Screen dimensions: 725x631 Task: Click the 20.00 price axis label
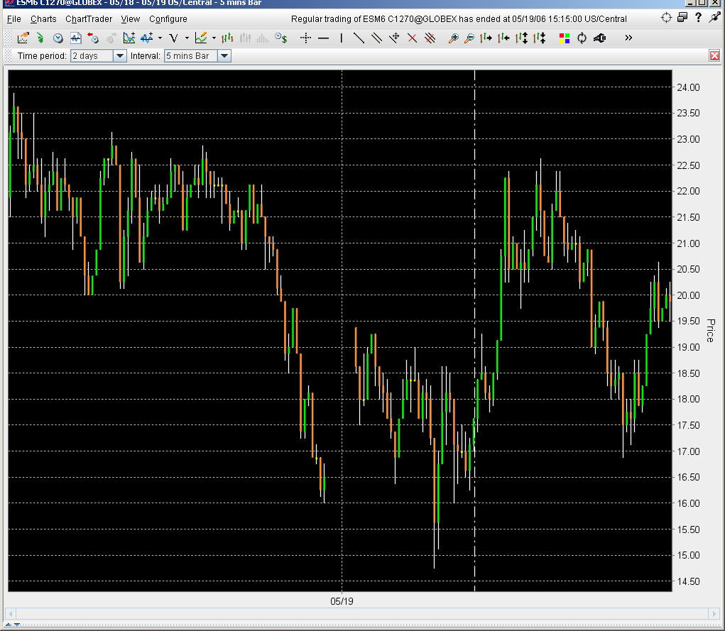[688, 295]
